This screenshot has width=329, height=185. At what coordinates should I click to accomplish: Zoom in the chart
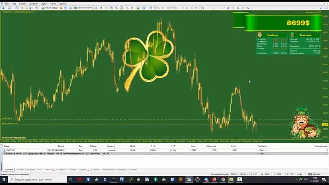point(112,8)
